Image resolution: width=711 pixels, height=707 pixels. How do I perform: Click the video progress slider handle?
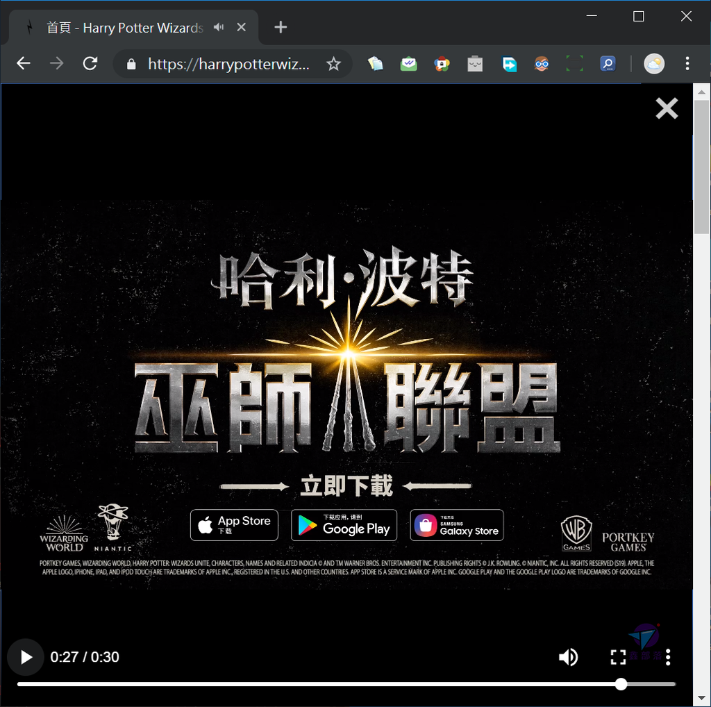(621, 684)
